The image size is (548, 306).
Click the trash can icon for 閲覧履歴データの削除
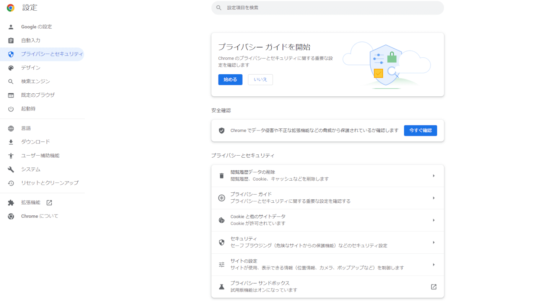click(x=222, y=176)
